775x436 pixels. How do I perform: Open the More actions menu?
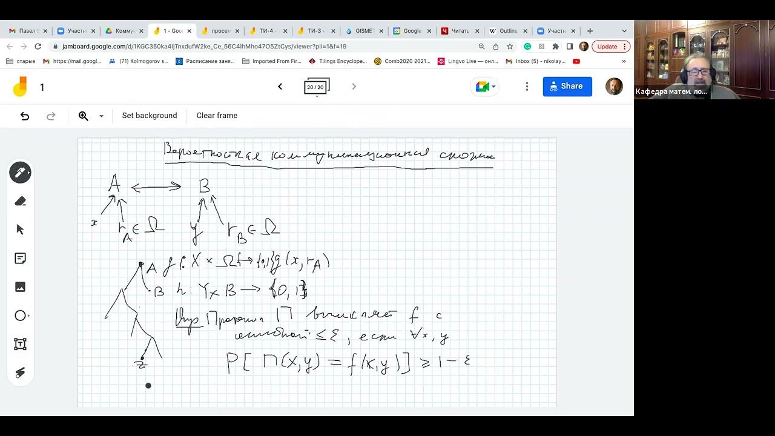(x=527, y=87)
